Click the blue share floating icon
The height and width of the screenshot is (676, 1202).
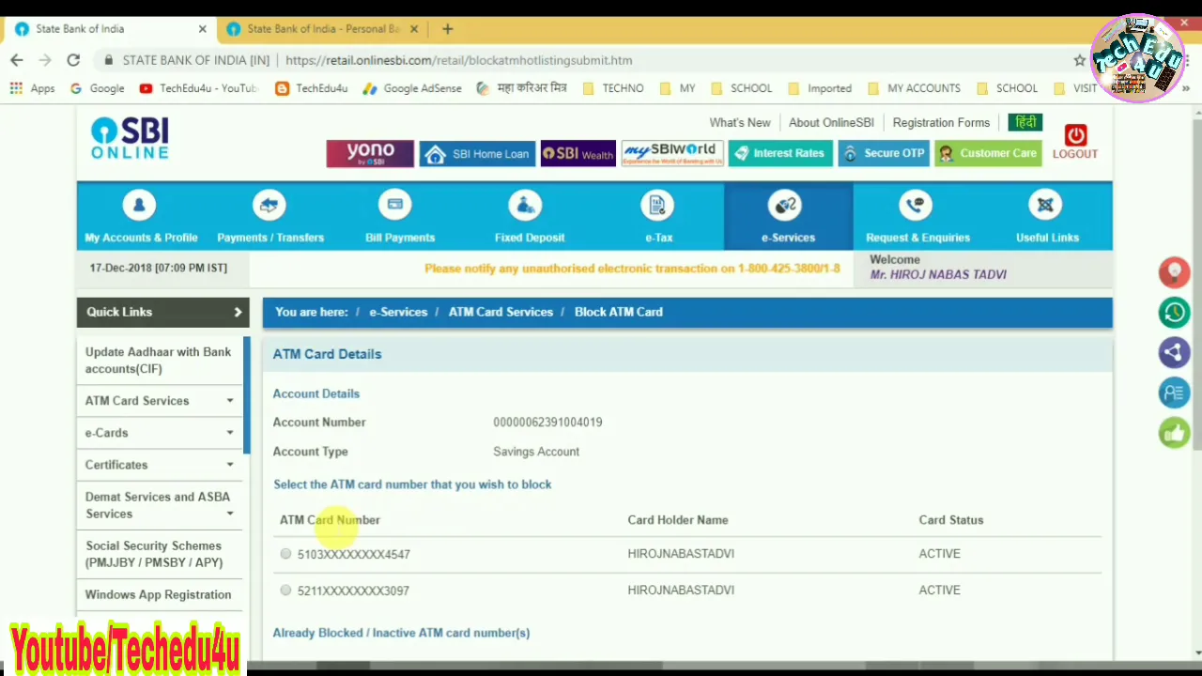[x=1174, y=353]
